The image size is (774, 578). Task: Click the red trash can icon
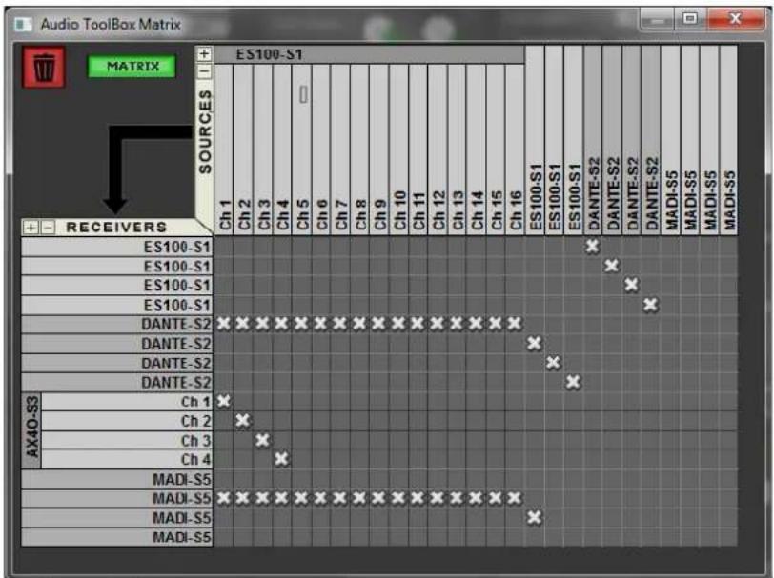point(44,67)
